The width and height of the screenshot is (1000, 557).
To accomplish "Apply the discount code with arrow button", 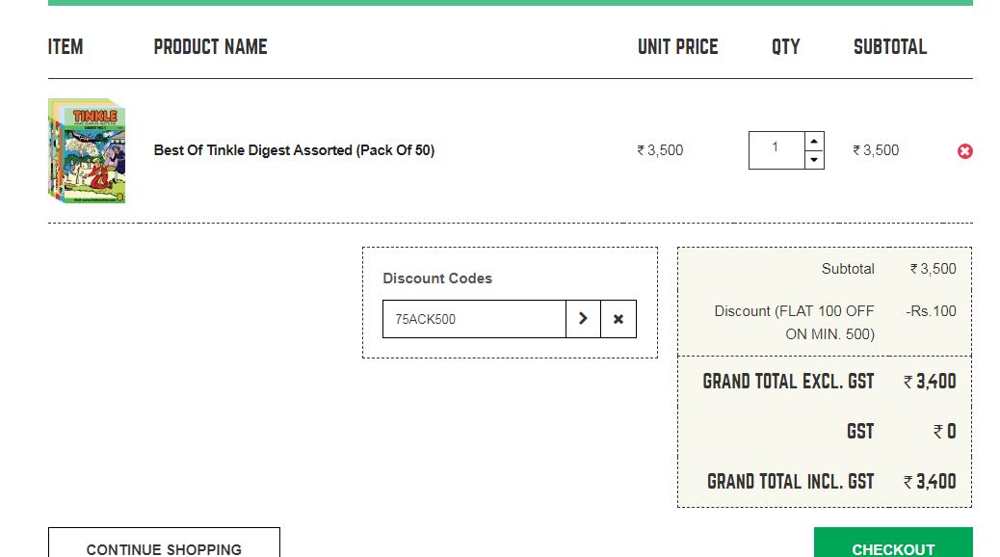I will click(x=583, y=319).
